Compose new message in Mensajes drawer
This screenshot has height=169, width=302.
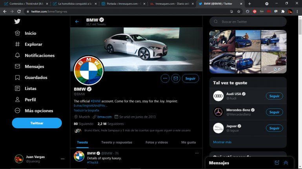click(x=277, y=163)
